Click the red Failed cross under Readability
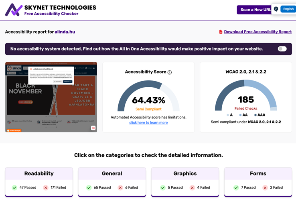Viewport: 296px width, 200px height. pyautogui.click(x=46, y=188)
